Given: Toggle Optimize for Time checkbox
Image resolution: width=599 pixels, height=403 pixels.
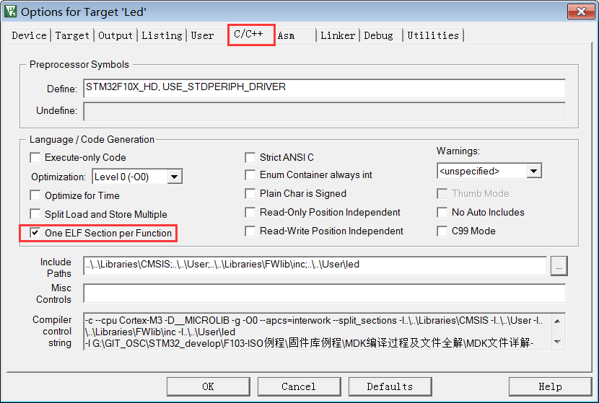Looking at the screenshot, I should [x=35, y=195].
